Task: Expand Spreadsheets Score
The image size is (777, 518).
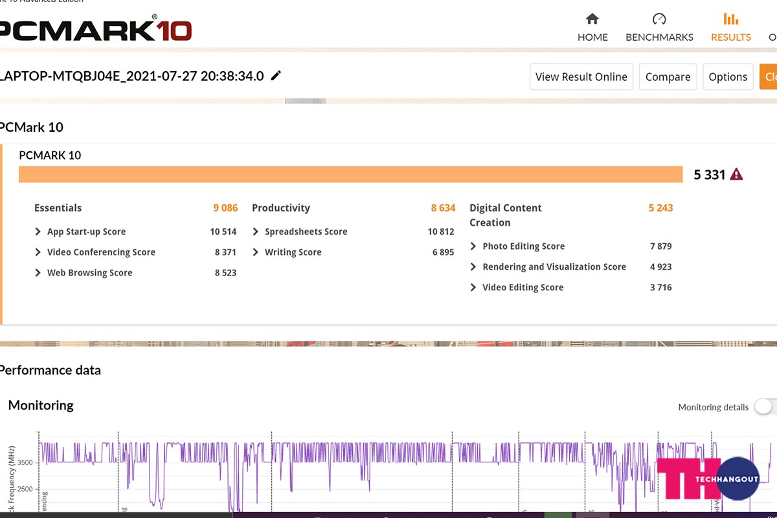Action: point(256,232)
